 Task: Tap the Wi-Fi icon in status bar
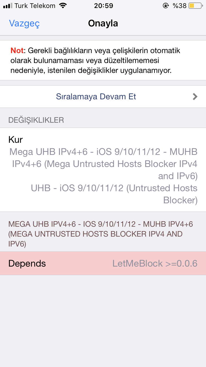pos(63,6)
